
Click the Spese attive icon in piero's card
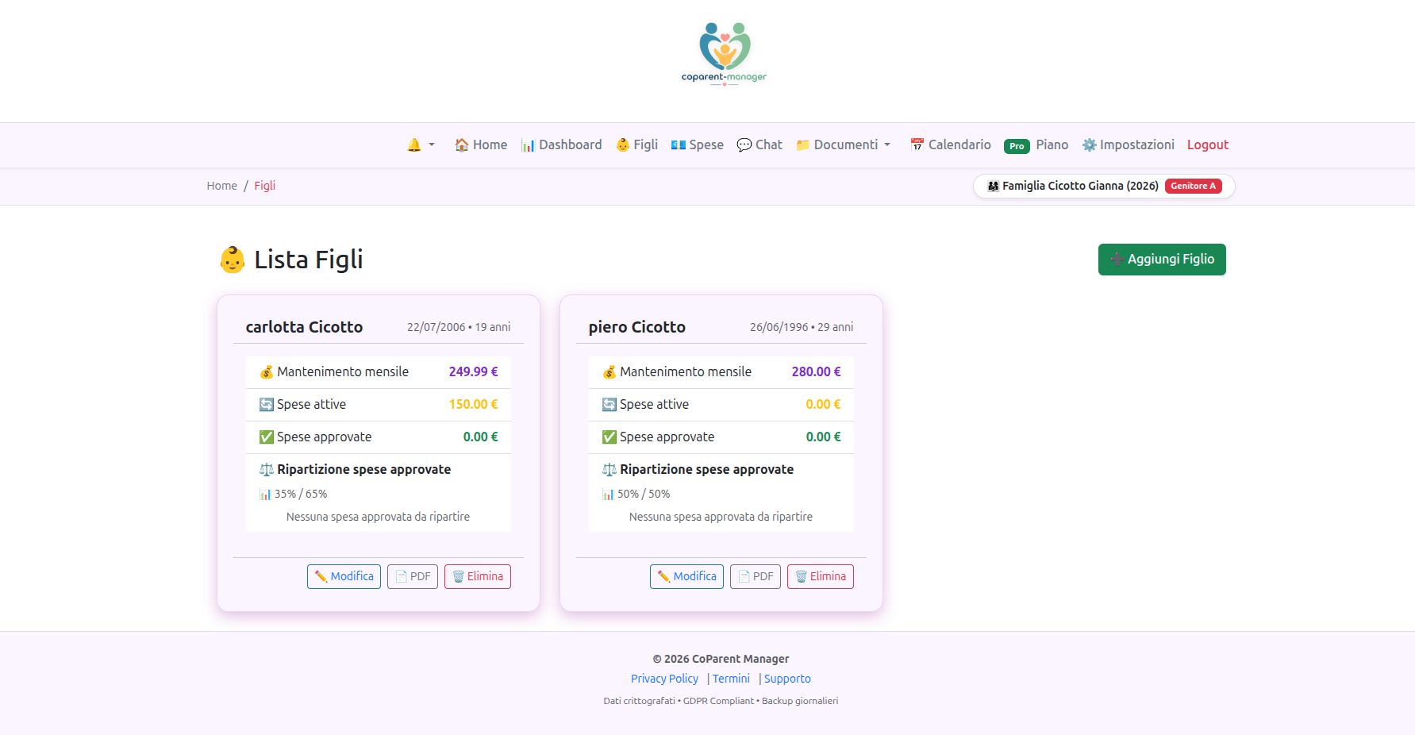coord(609,405)
